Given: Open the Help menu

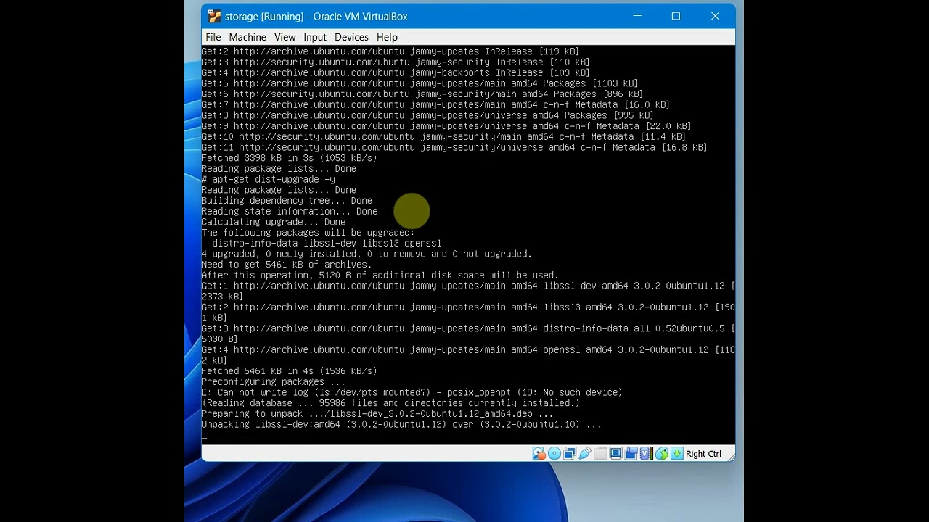Looking at the screenshot, I should [387, 37].
